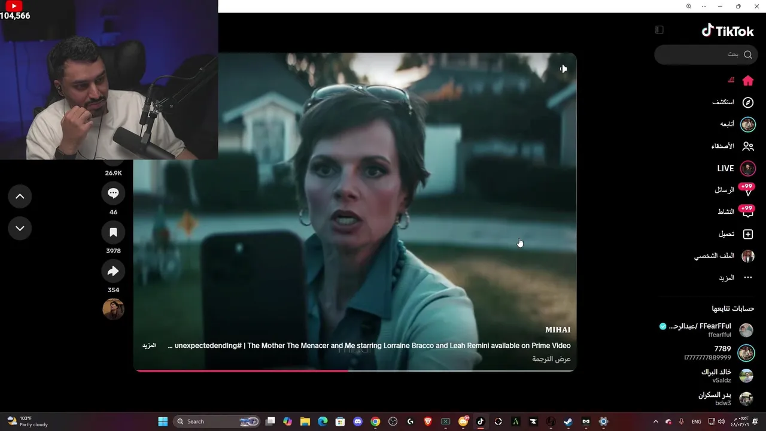This screenshot has height=431, width=766.
Task: Collapse the TikTok sidebar panel
Action: tap(659, 30)
